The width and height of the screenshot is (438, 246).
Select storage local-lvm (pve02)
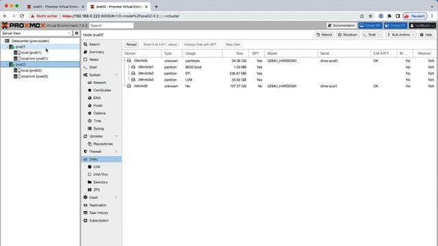click(x=35, y=77)
